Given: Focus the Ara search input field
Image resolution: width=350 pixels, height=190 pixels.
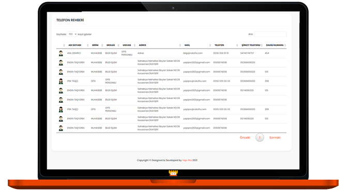Looking at the screenshot, I should [270, 34].
